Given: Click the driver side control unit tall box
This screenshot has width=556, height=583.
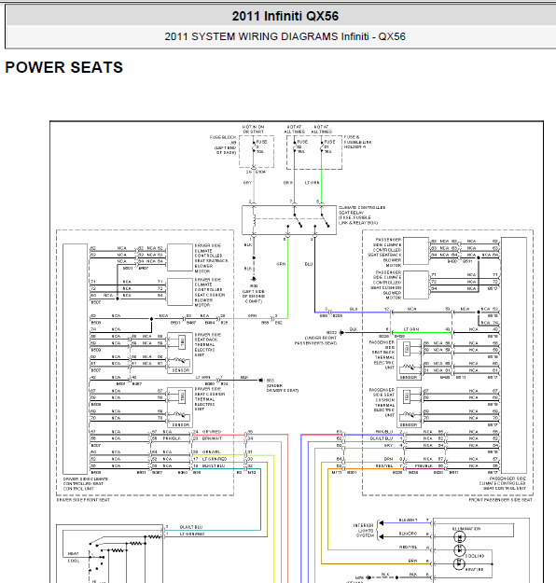Looking at the screenshot, I should 76,358.
